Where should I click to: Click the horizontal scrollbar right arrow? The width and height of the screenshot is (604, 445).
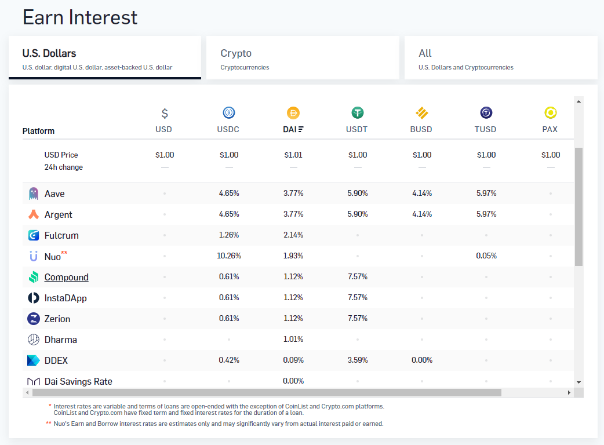[569, 393]
